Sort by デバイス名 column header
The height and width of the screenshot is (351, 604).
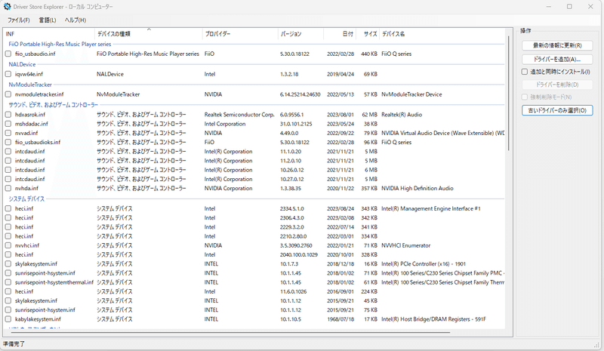(x=442, y=34)
